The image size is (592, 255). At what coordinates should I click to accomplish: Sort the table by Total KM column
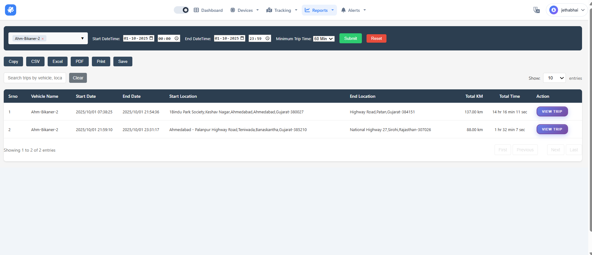tap(474, 96)
